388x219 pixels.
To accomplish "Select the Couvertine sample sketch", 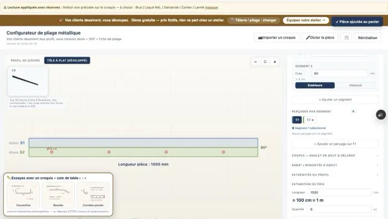I will (x=23, y=195).
